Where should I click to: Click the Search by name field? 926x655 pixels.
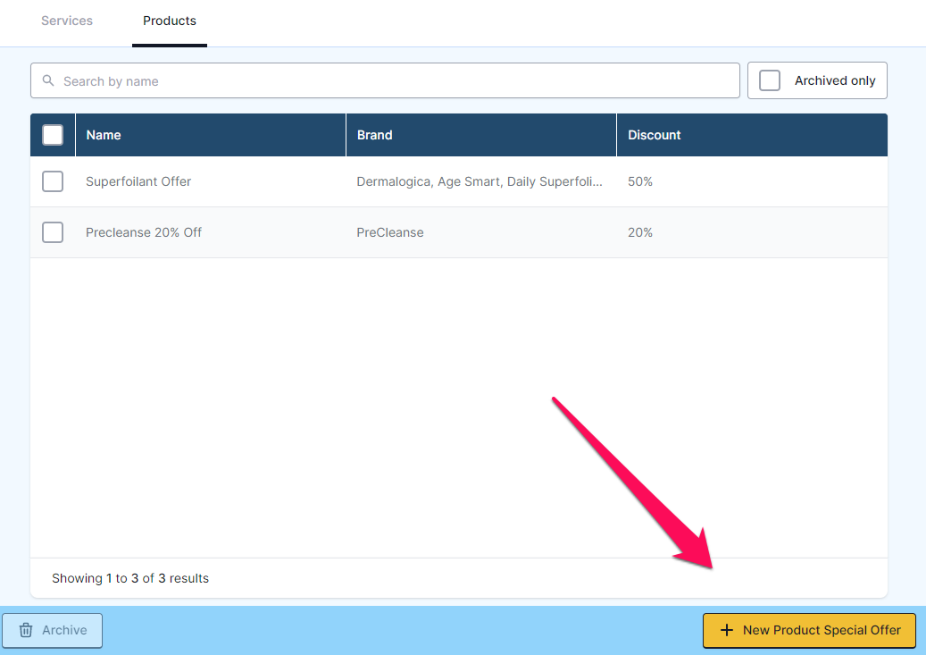[x=393, y=81]
